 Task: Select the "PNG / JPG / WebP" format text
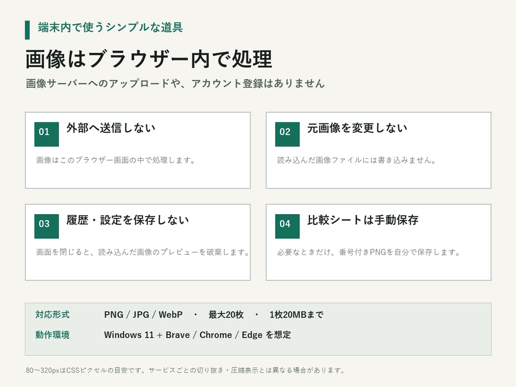pyautogui.click(x=143, y=314)
